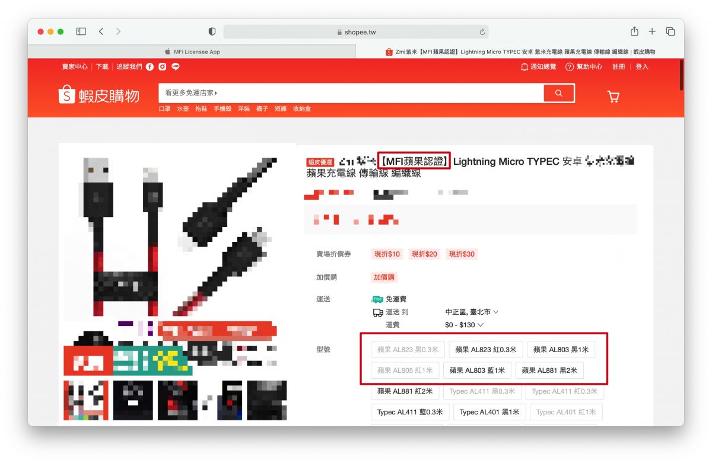712x463 pixels.
Task: Expand the 中正區, 臺北市 delivery location dropdown
Action: pyautogui.click(x=472, y=312)
